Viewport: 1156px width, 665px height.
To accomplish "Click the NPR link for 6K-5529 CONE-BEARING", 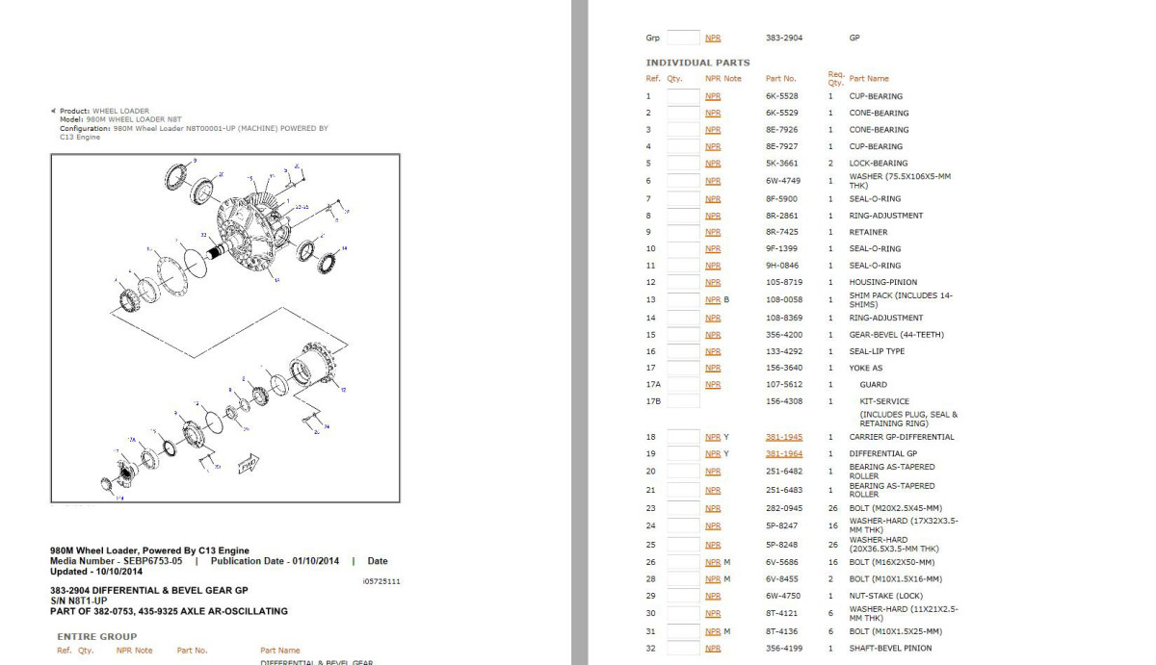I will click(713, 113).
